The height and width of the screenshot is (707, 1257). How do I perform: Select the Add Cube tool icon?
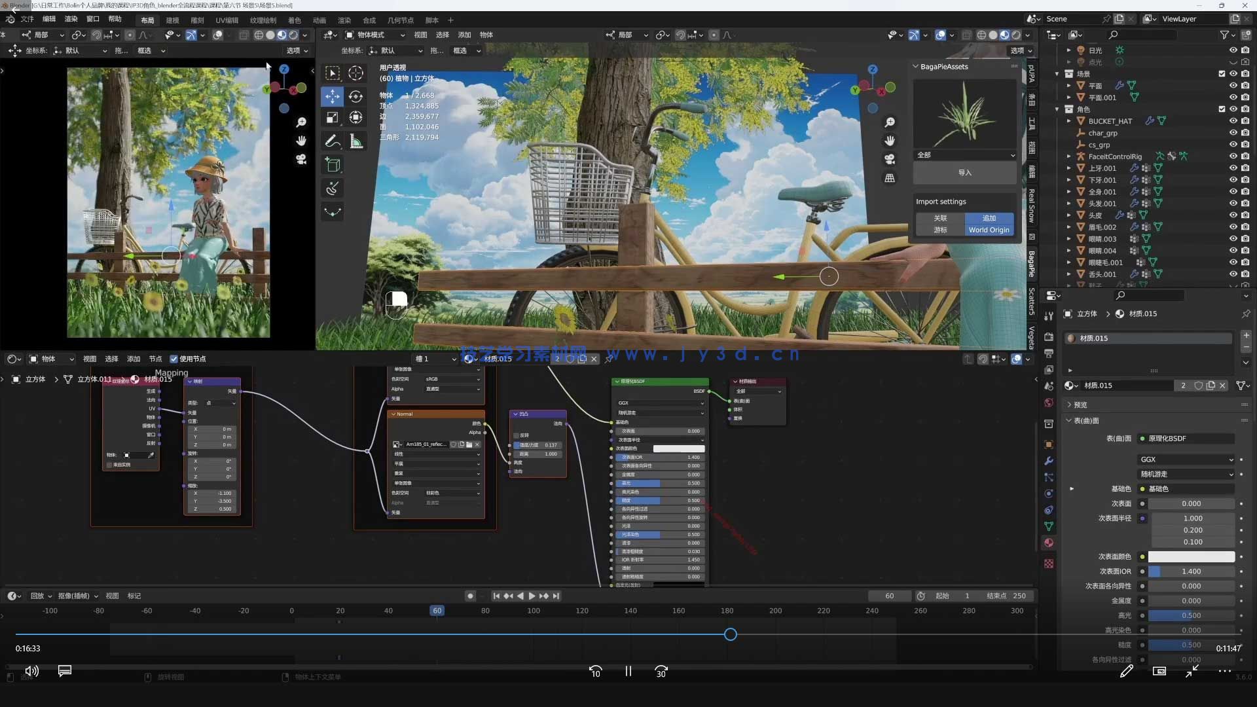[333, 164]
